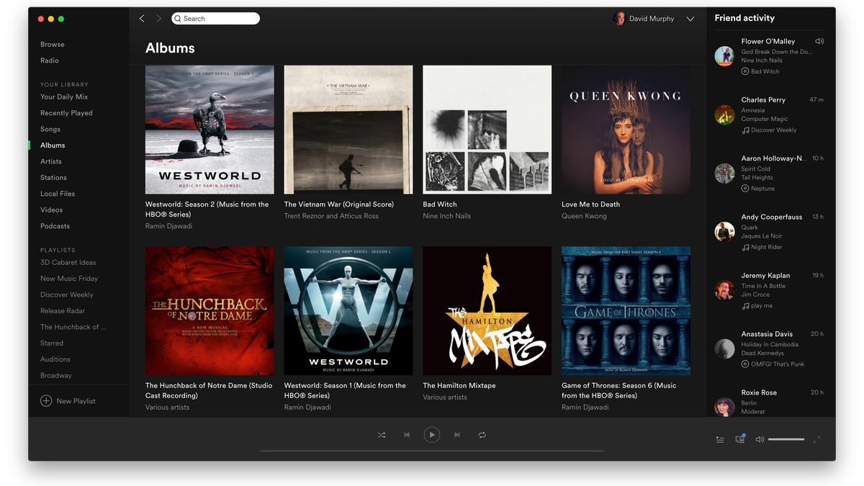Click the Westworld: Season 1 album title
The width and height of the screenshot is (864, 486).
[x=345, y=390]
